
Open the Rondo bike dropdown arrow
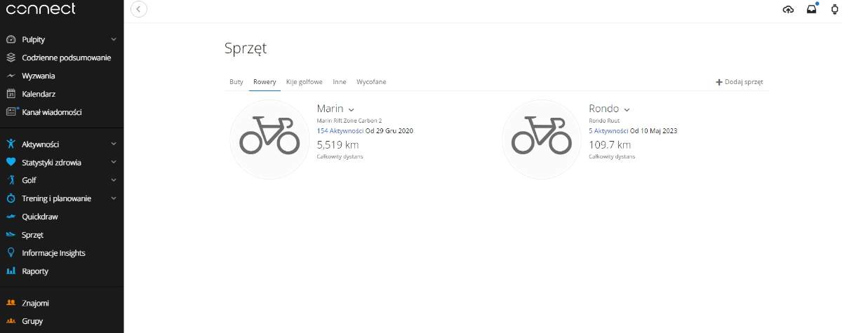627,109
